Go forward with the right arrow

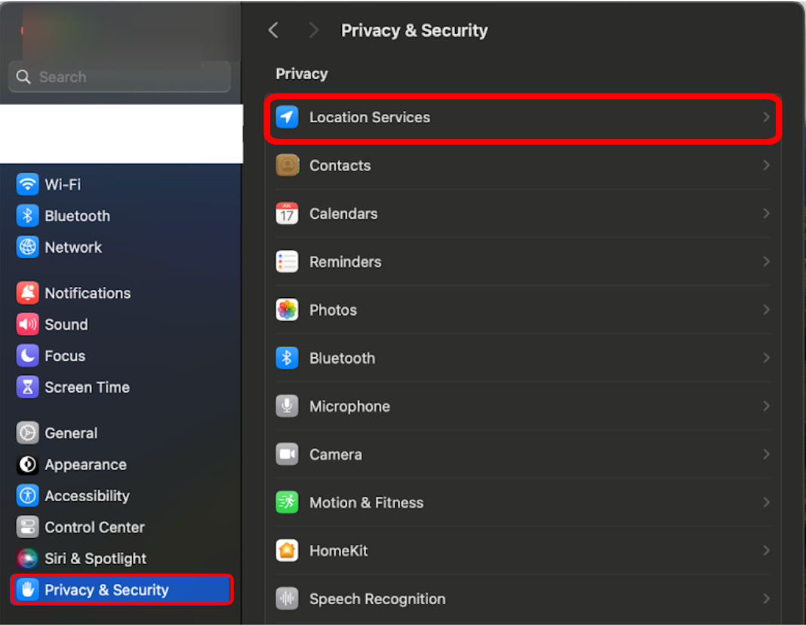(313, 30)
